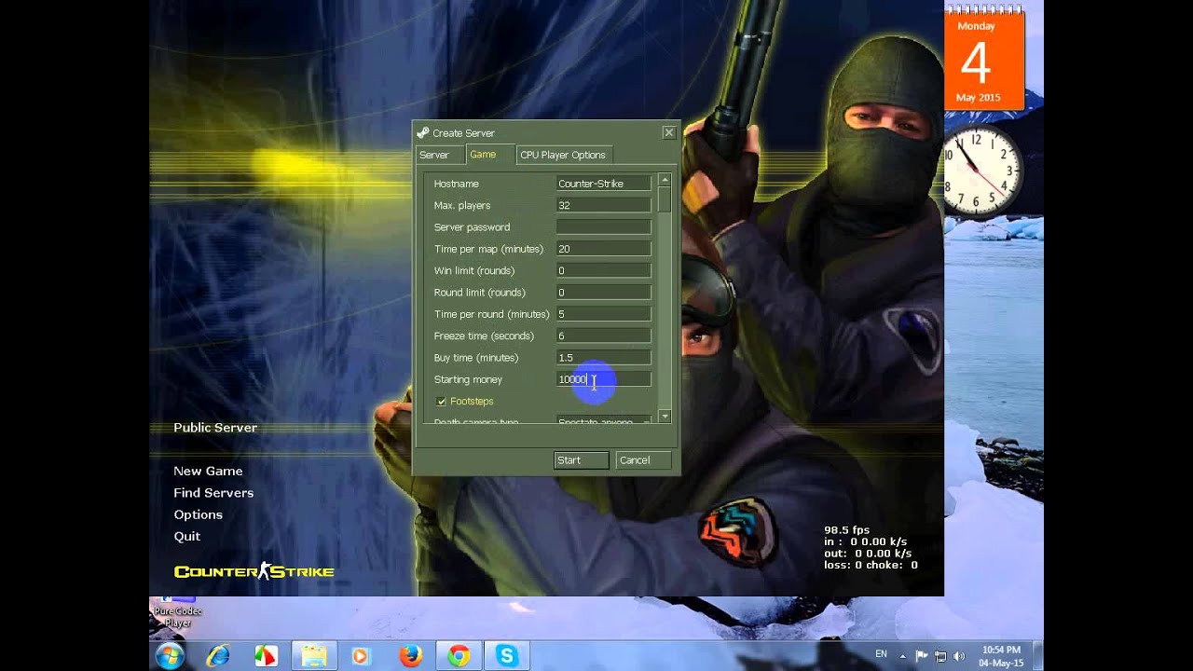Open Skype from the taskbar
This screenshot has height=671, width=1193.
point(506,656)
